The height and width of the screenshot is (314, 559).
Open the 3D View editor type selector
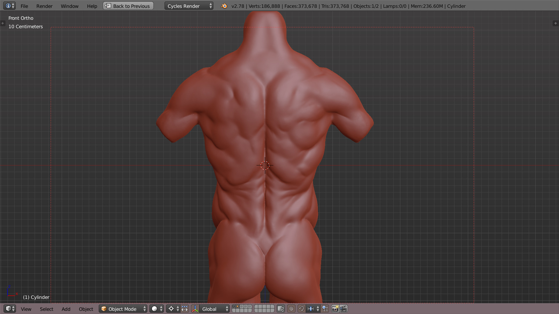coord(10,309)
